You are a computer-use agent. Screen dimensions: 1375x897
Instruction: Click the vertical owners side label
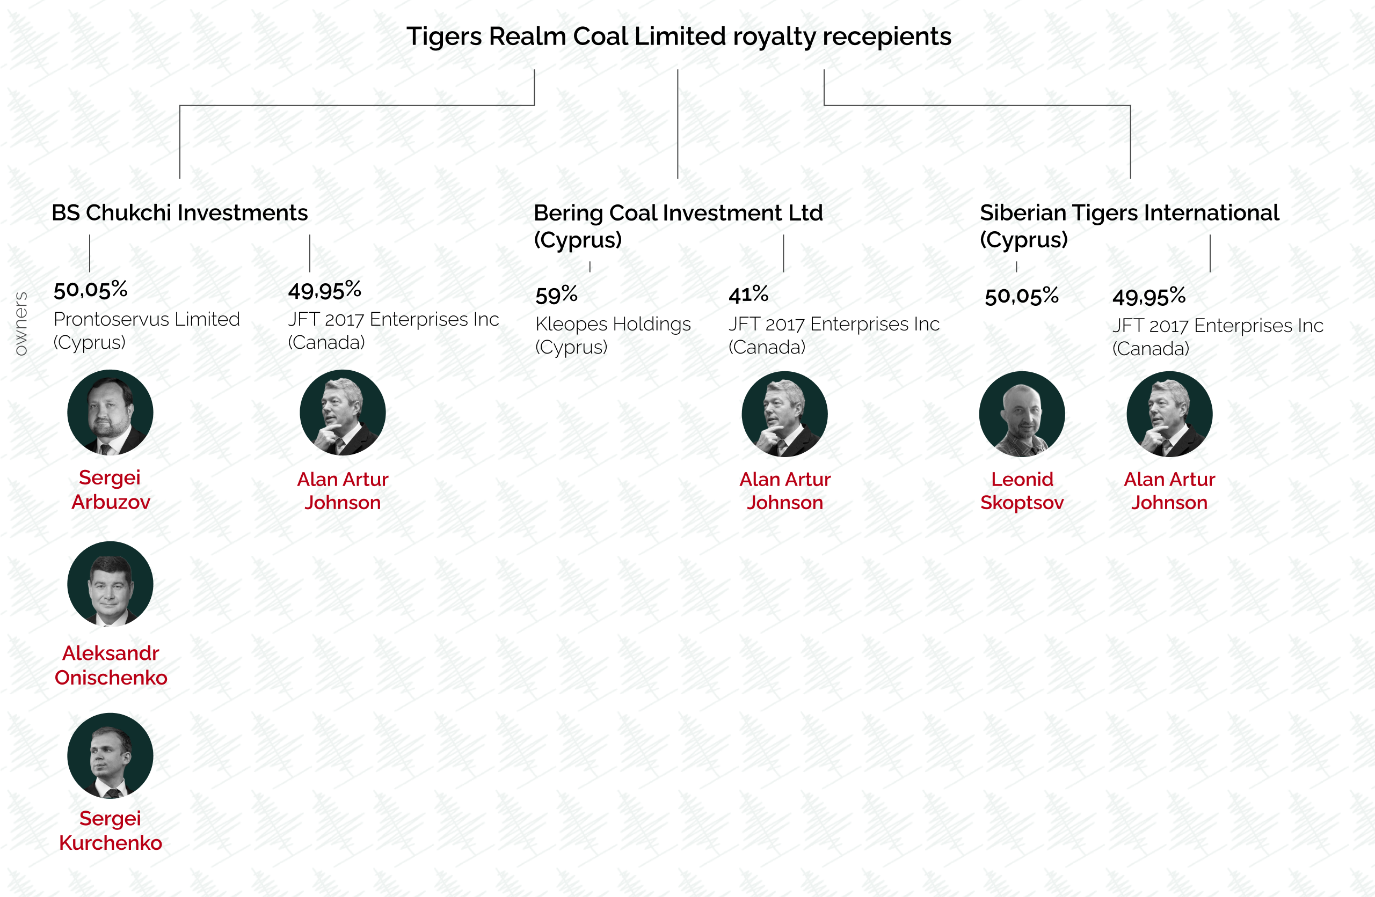tap(21, 323)
